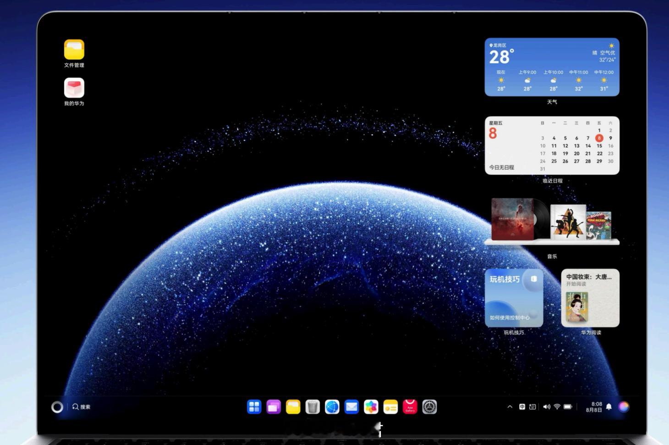Click the 上午10:00 forecast in weather widget
The height and width of the screenshot is (445, 669).
click(554, 80)
